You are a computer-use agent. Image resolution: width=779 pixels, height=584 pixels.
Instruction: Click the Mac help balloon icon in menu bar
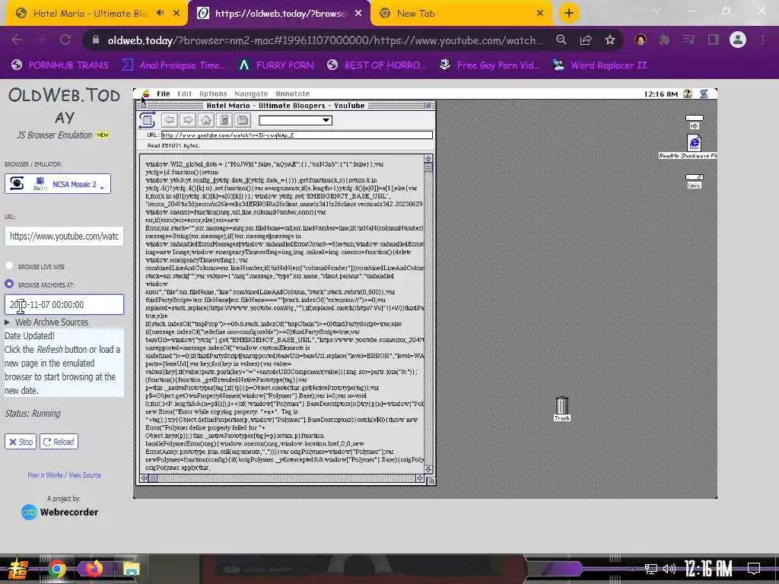pos(688,94)
